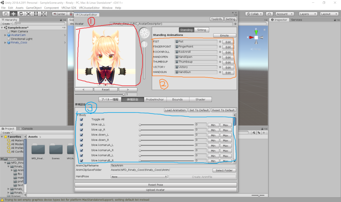Open object picker for FINGERPOINT animation
This screenshot has height=202, width=341.
(220, 47)
